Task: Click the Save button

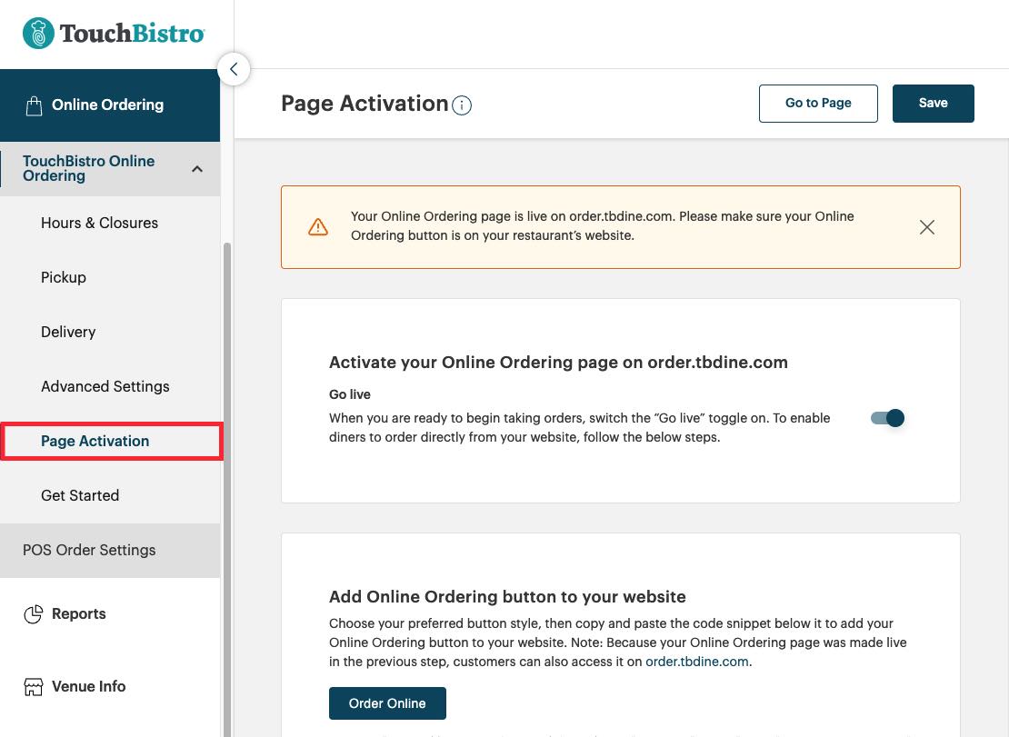Action: (x=933, y=103)
